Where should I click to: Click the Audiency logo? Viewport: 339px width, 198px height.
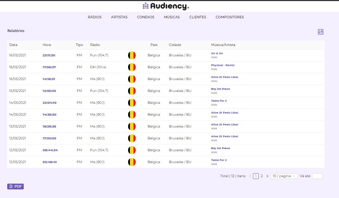[x=166, y=6]
